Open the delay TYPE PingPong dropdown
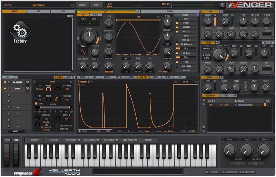The width and height of the screenshot is (276, 177). [39, 89]
